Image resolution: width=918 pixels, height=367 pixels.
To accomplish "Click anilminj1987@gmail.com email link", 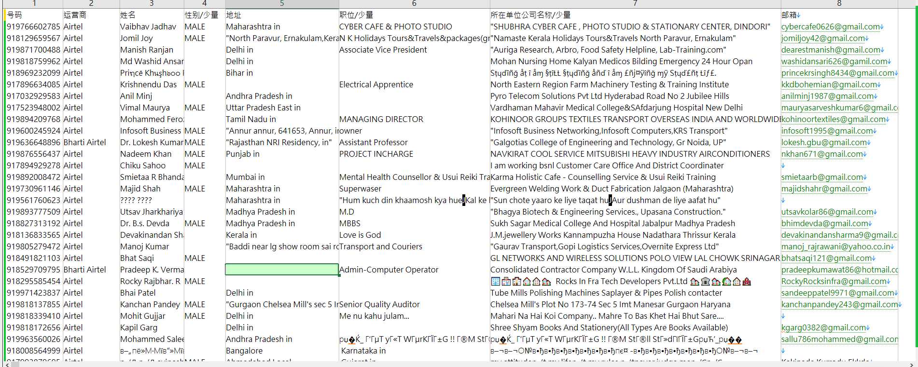I will coord(828,96).
